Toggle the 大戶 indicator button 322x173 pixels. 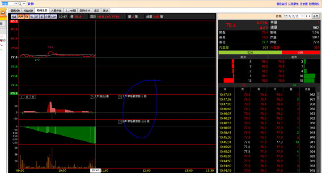21,17
